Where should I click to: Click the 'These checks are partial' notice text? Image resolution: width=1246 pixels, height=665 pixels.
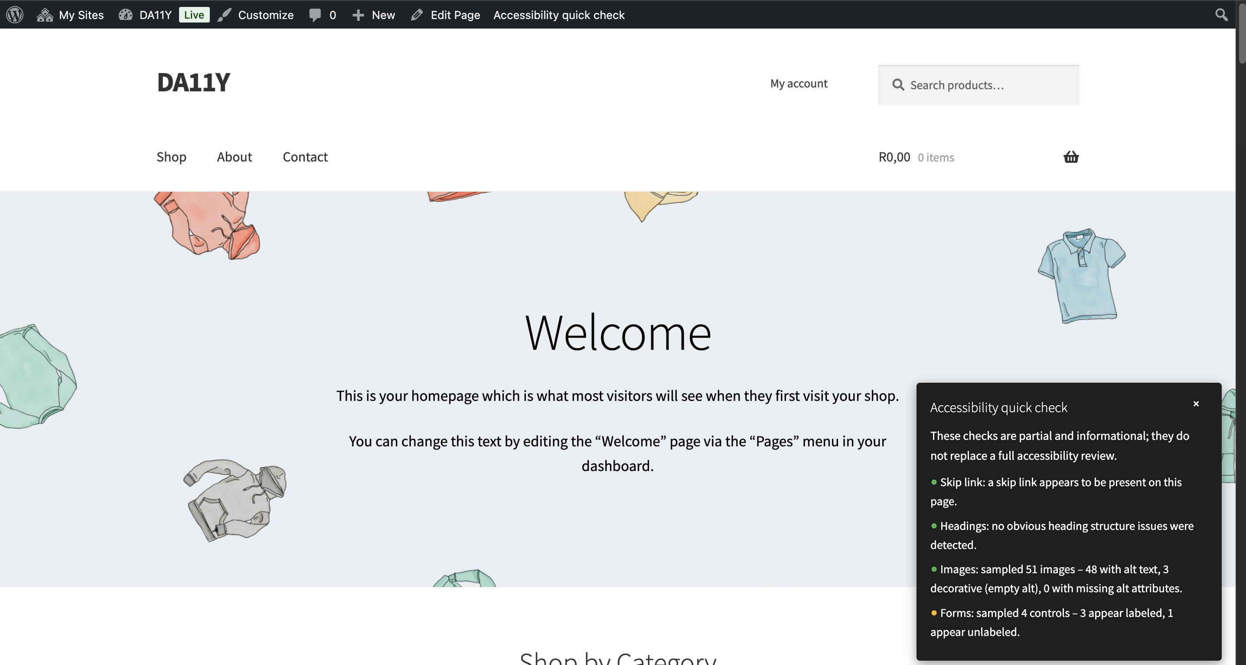1059,445
